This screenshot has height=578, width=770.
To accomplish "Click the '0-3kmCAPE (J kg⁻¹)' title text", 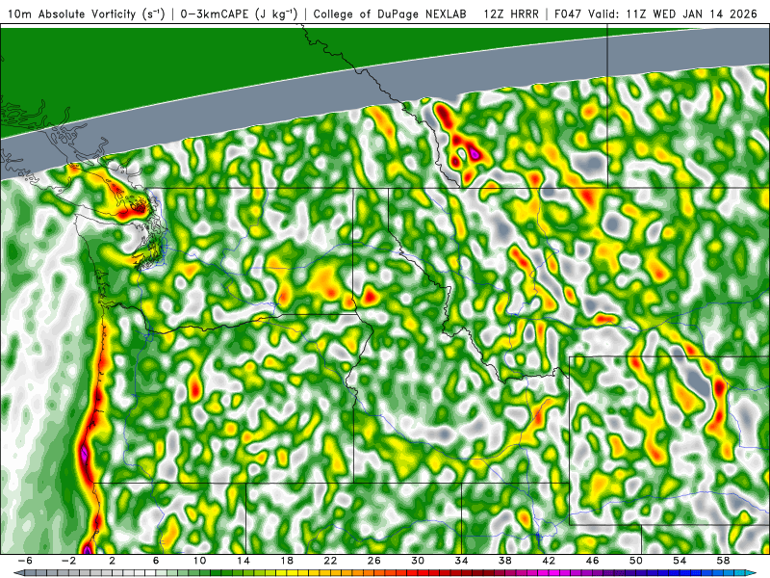I will (239, 13).
